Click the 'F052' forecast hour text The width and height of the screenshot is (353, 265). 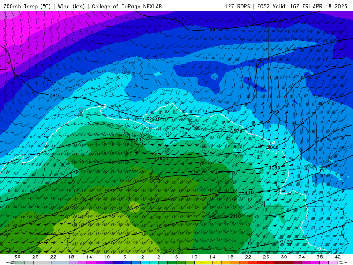(263, 6)
